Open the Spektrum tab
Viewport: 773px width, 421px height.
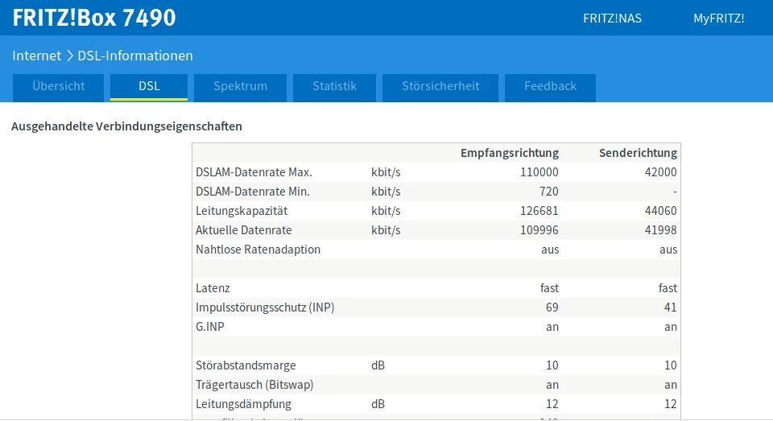240,87
